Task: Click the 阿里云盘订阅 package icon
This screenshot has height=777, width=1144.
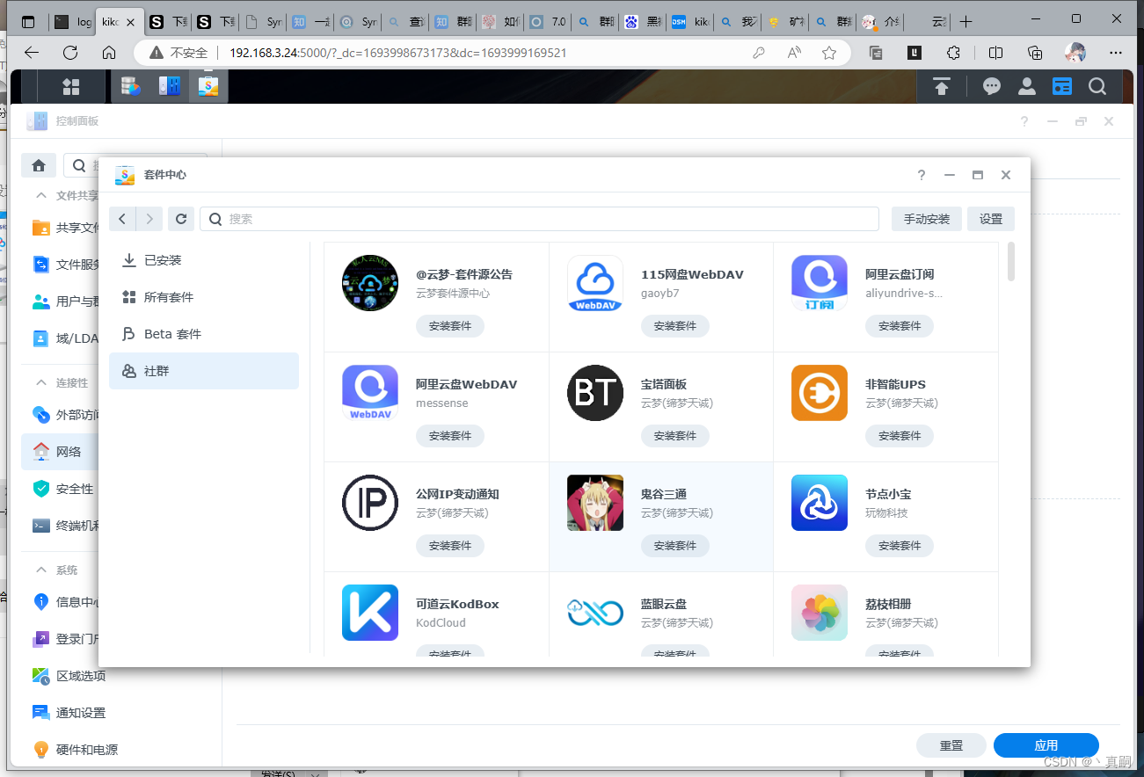Action: [820, 283]
